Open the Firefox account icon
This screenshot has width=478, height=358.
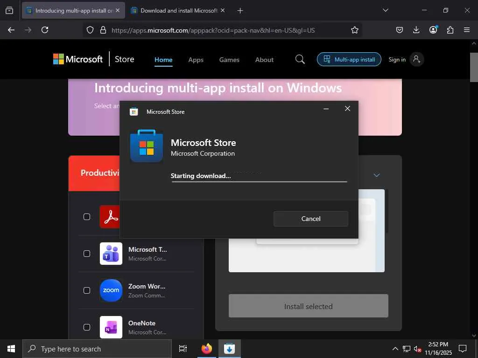(x=433, y=30)
